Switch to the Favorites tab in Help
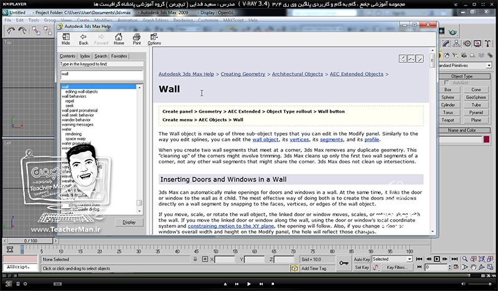 119,56
